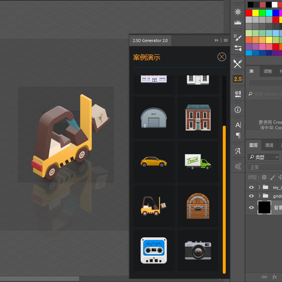Select the yellow car example thumbnail

coord(154,162)
